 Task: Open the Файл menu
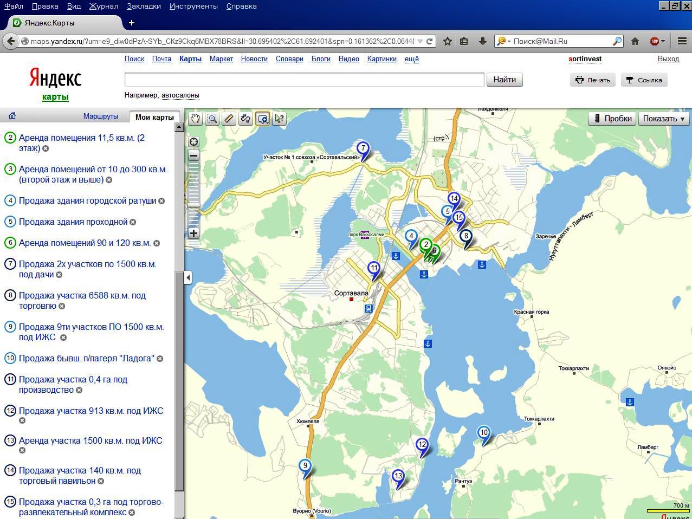[x=14, y=6]
